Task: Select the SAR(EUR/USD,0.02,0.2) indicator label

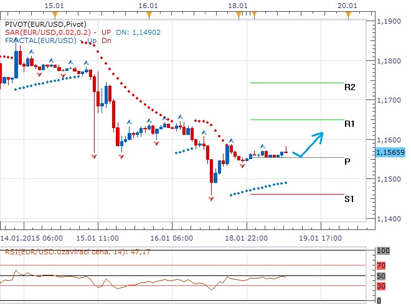Action: click(x=47, y=32)
